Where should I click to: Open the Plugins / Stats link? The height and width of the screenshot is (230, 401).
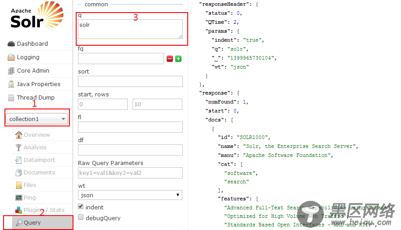pyautogui.click(x=44, y=210)
